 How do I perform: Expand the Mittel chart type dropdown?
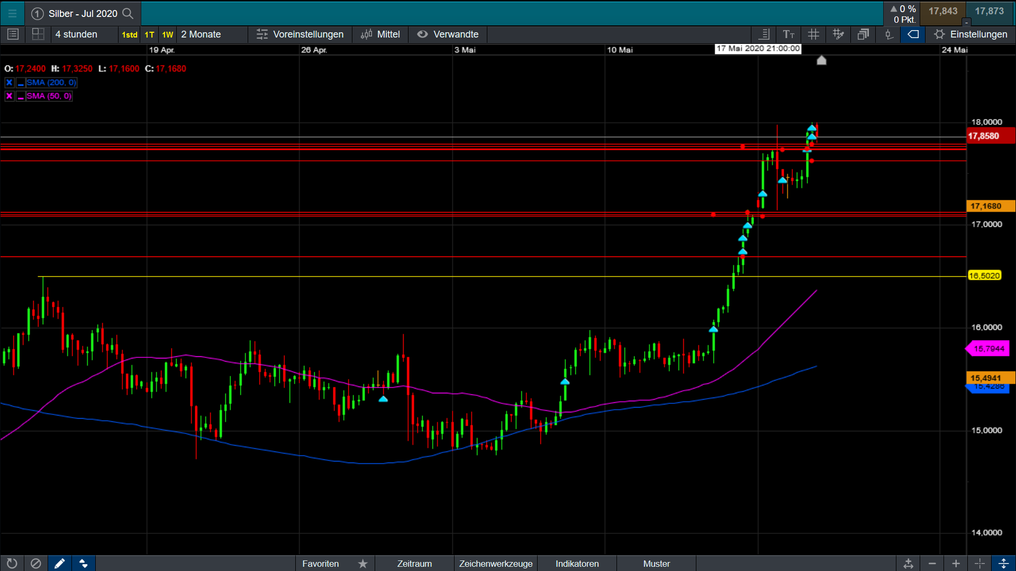pyautogui.click(x=380, y=34)
